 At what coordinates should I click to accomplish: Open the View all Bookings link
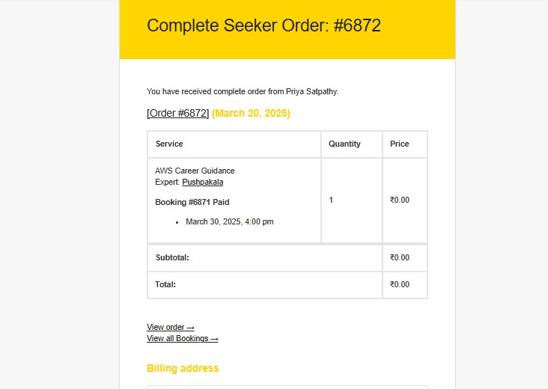tap(183, 338)
